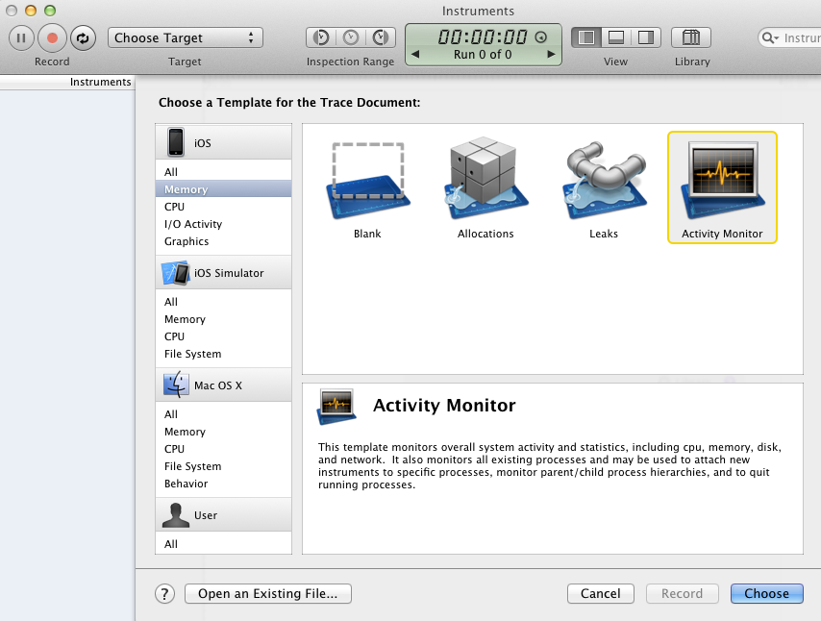The image size is (821, 621).
Task: Choose the Leaks template
Action: pos(604,187)
